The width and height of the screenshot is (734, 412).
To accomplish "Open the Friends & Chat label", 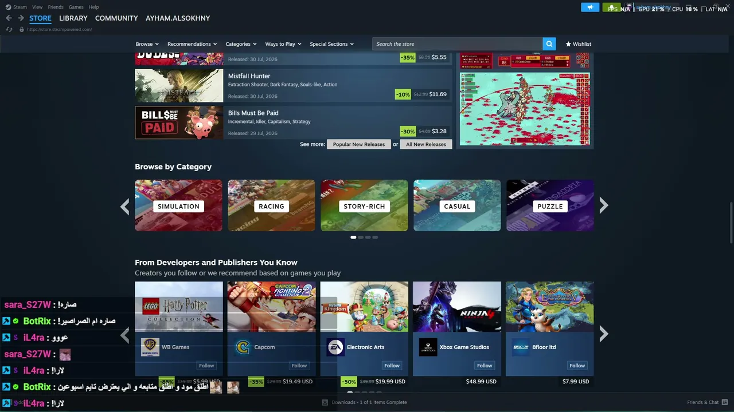I will coord(702,402).
